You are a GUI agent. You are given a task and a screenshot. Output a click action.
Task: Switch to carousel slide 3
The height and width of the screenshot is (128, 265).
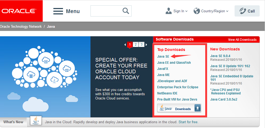pos(142,45)
